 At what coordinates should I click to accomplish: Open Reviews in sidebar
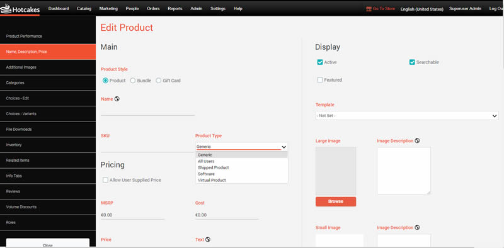coord(48,191)
